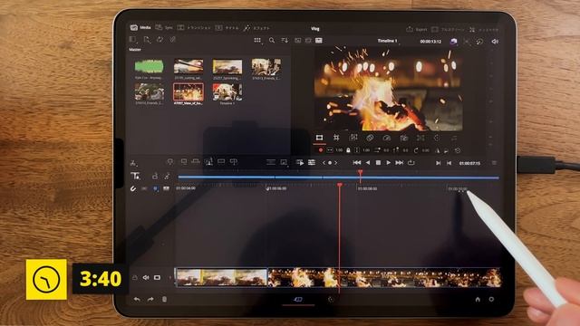Select the Composite tool icon
Screen dimensions: 580x326
(370, 138)
